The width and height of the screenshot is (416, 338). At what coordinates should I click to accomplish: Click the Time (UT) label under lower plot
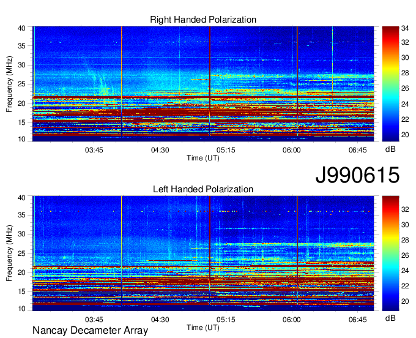(x=203, y=328)
